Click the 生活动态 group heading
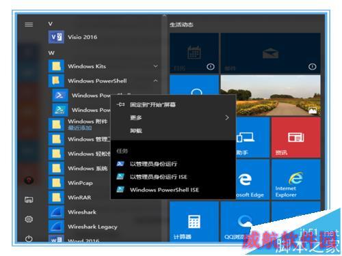The image size is (342, 256). (x=181, y=25)
